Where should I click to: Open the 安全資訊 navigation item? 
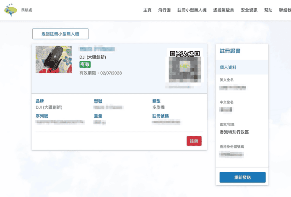(249, 10)
